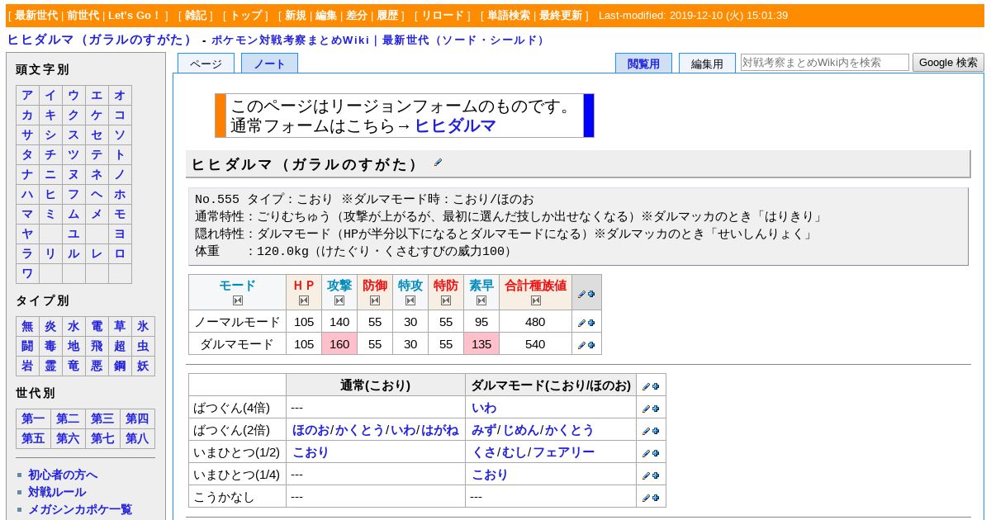Image resolution: width=991 pixels, height=520 pixels.
Task: Edit the ダルマモード stats row with its pencil icon
Action: point(581,345)
